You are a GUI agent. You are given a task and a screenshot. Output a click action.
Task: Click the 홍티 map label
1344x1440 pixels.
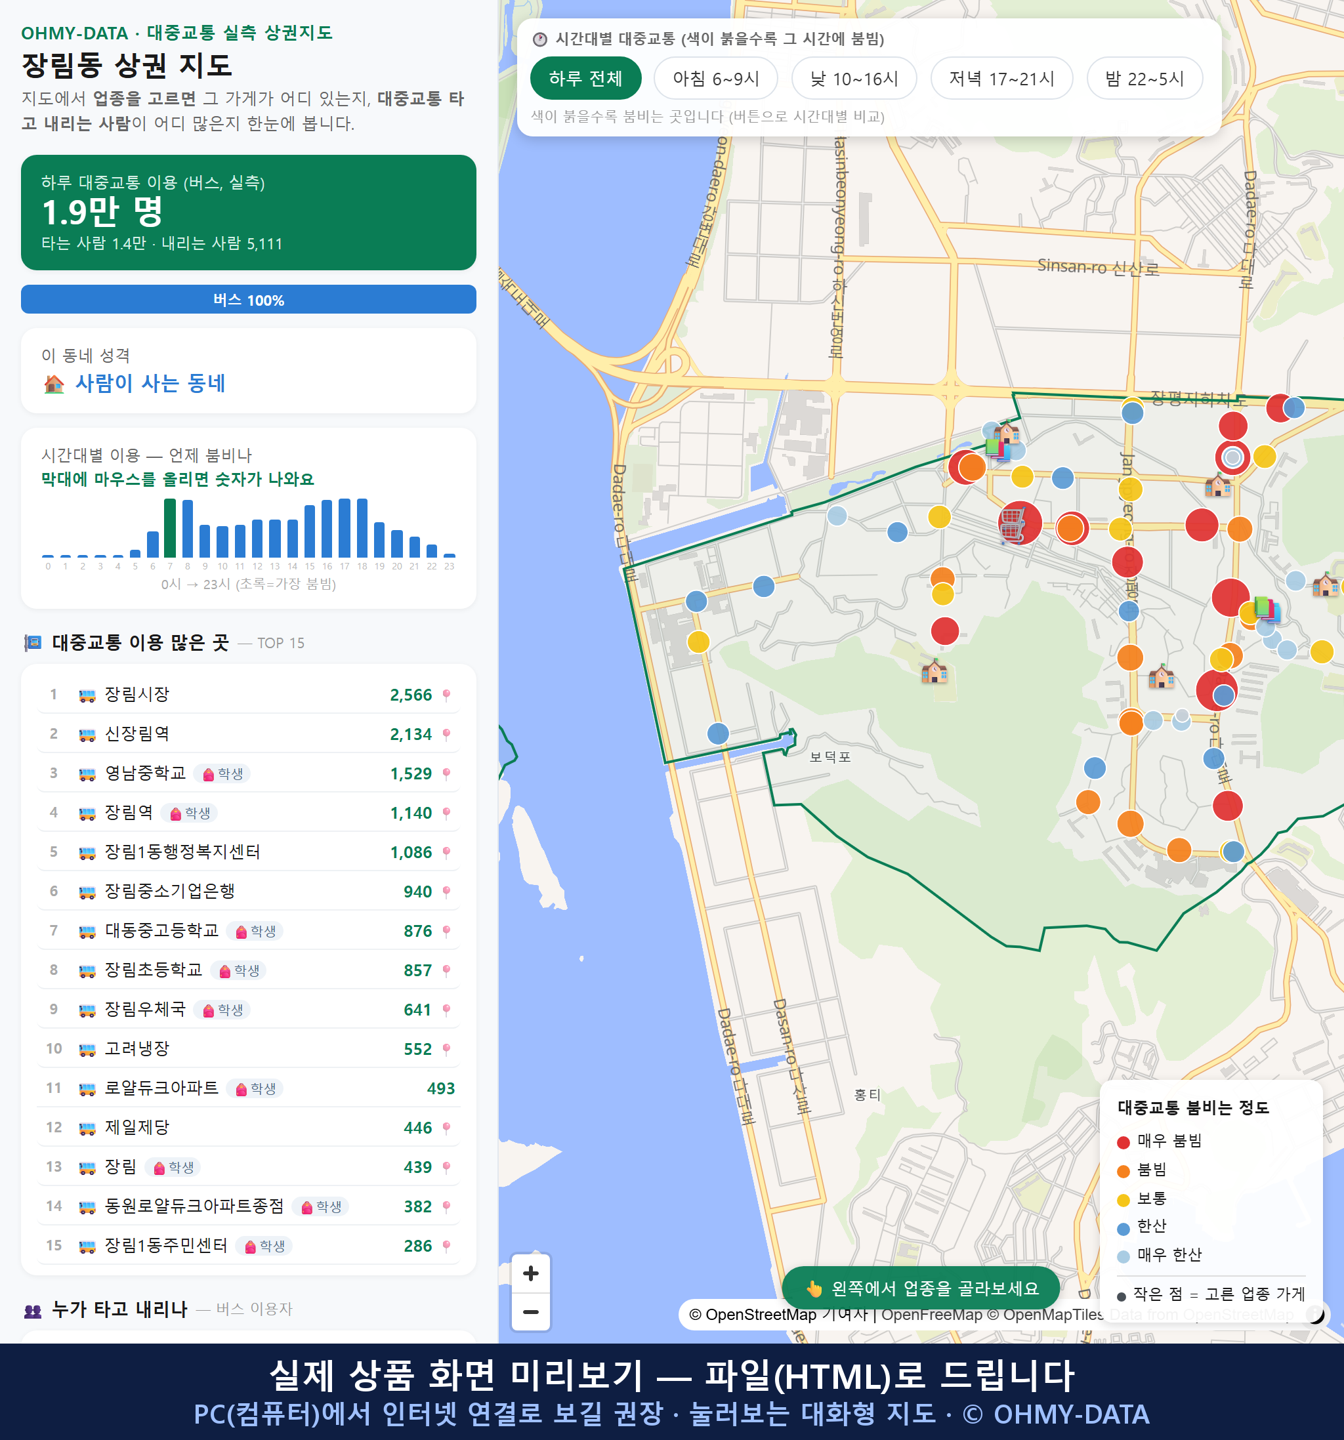coord(868,1094)
